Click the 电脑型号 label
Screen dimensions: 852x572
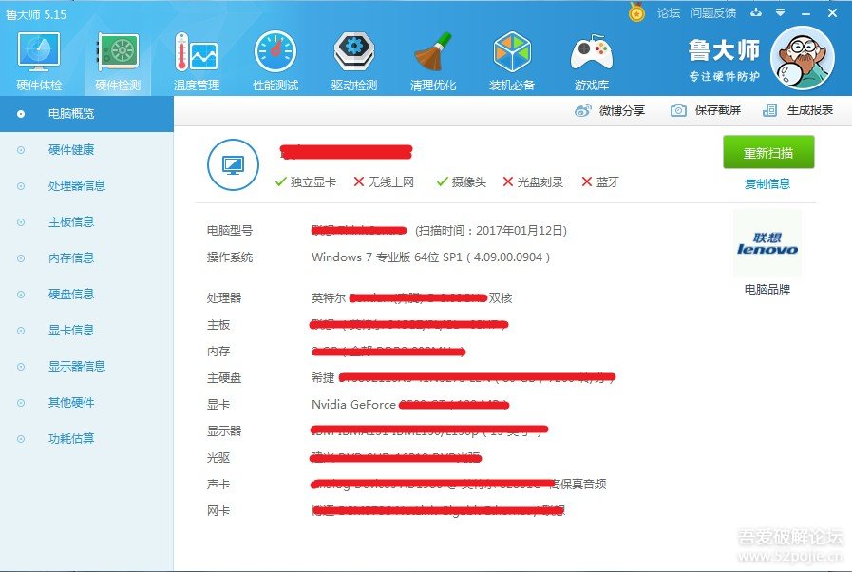(x=230, y=231)
